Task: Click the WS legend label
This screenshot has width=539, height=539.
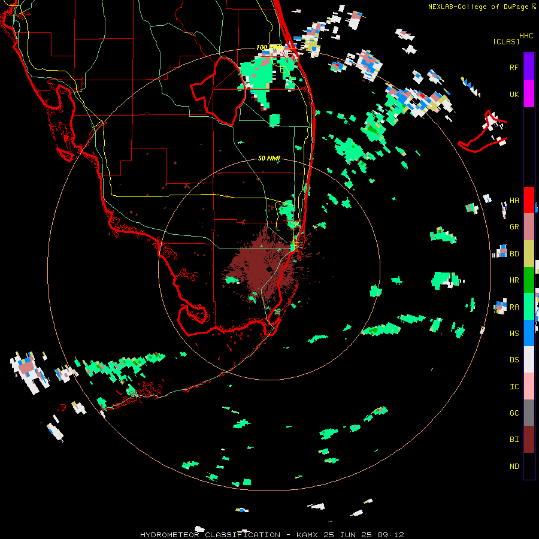Action: pyautogui.click(x=514, y=333)
